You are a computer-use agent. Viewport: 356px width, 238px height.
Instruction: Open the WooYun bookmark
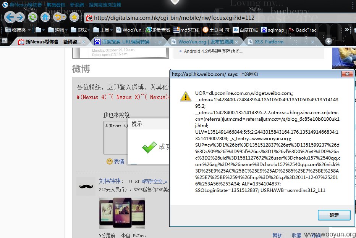coord(129,30)
